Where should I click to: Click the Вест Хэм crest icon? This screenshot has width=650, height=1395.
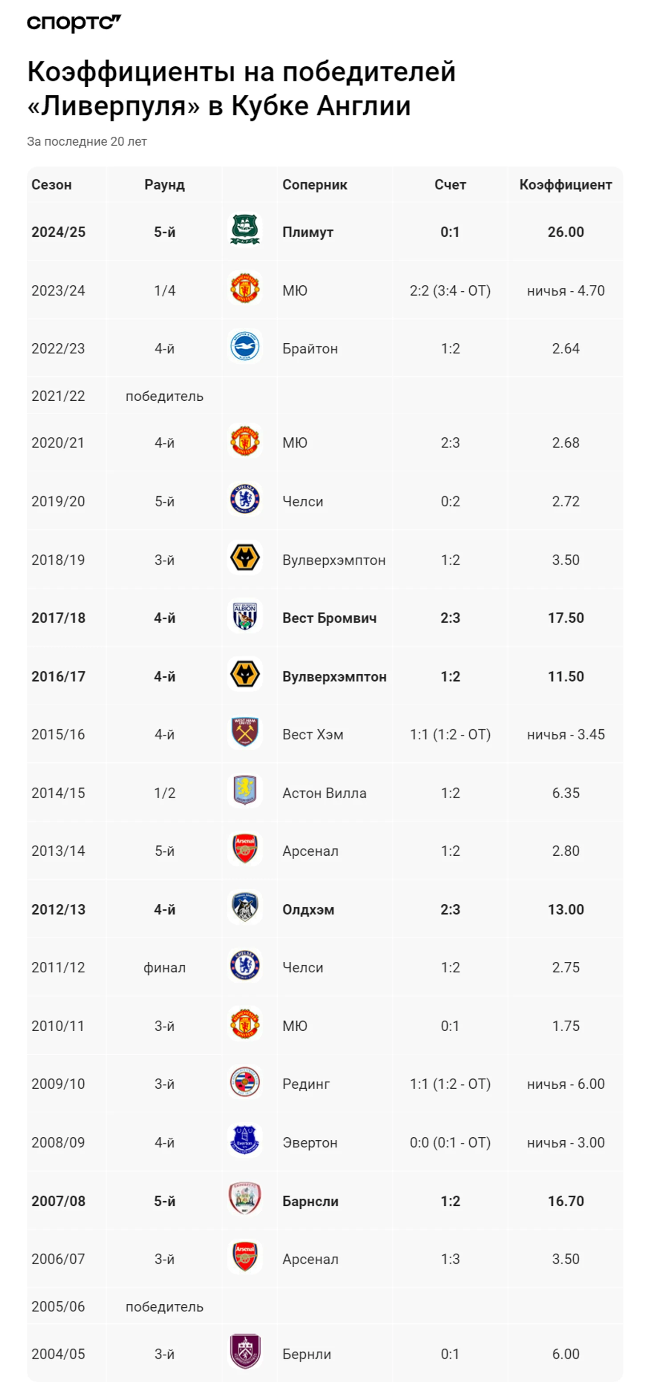point(245,732)
